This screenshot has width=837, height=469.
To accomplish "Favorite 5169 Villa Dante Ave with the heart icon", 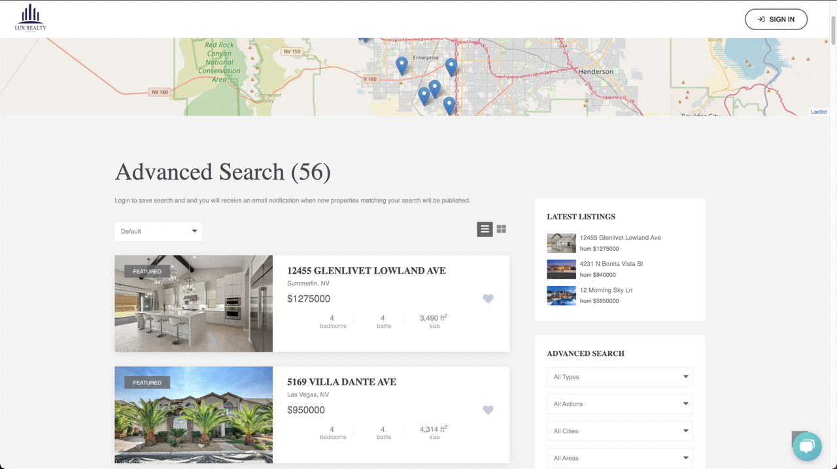I will point(488,410).
